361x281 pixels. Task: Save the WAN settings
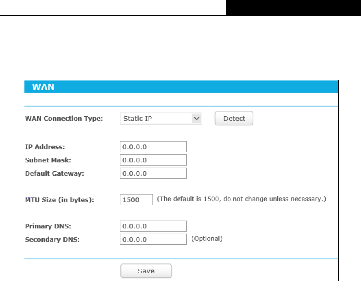146,271
